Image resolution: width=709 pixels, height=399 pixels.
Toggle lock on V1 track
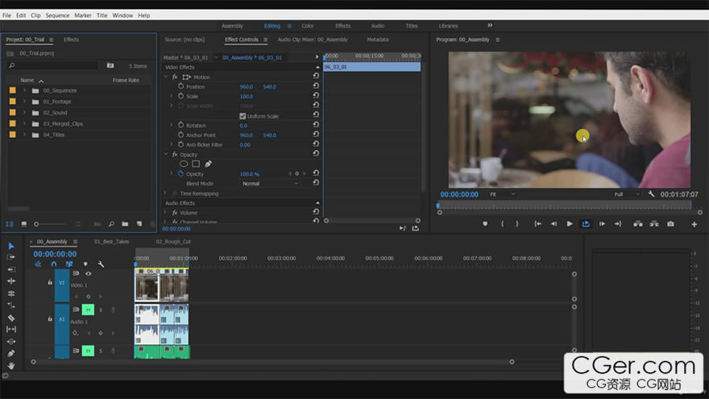[50, 282]
